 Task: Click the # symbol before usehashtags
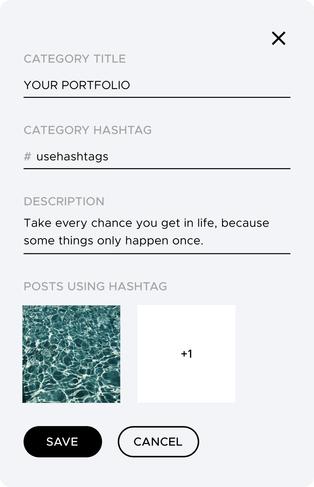point(28,156)
